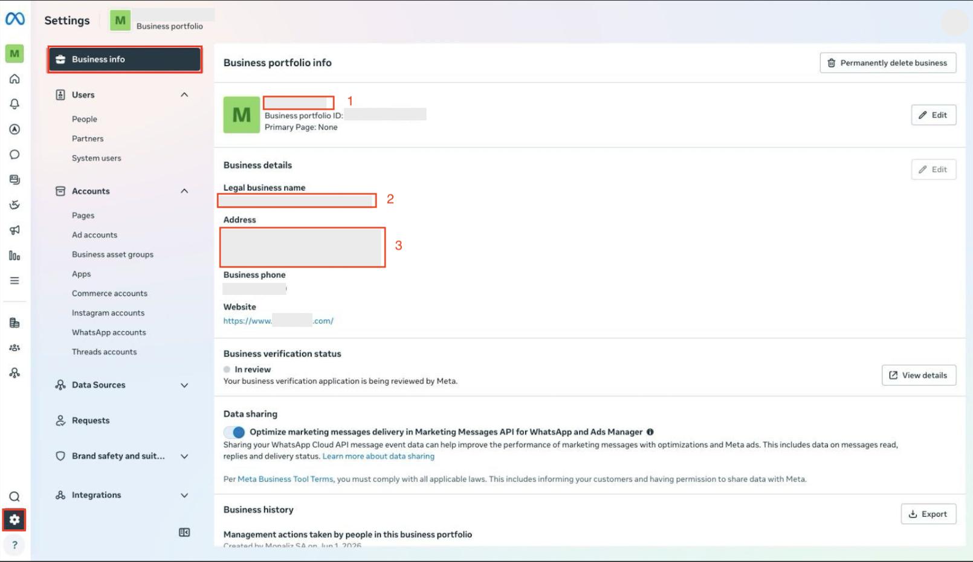Select Business info in the sidebar
Screen dimensions: 973x562
tap(124, 59)
